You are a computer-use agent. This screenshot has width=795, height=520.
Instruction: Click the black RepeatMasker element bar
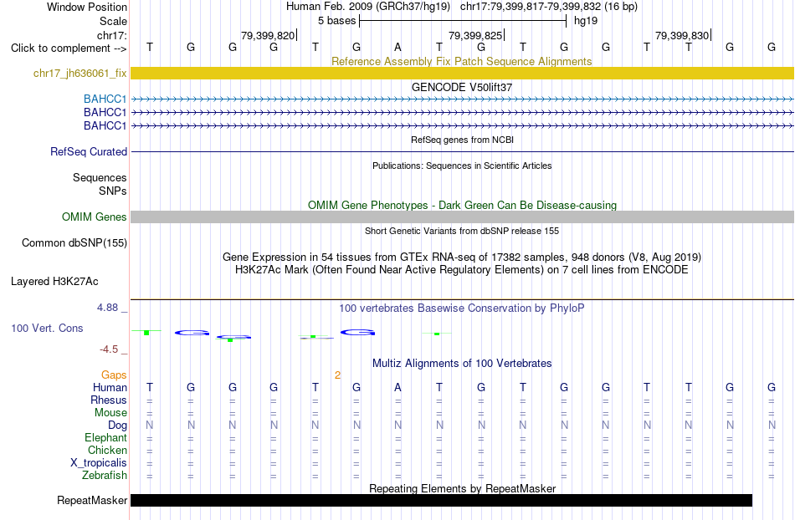(x=441, y=500)
